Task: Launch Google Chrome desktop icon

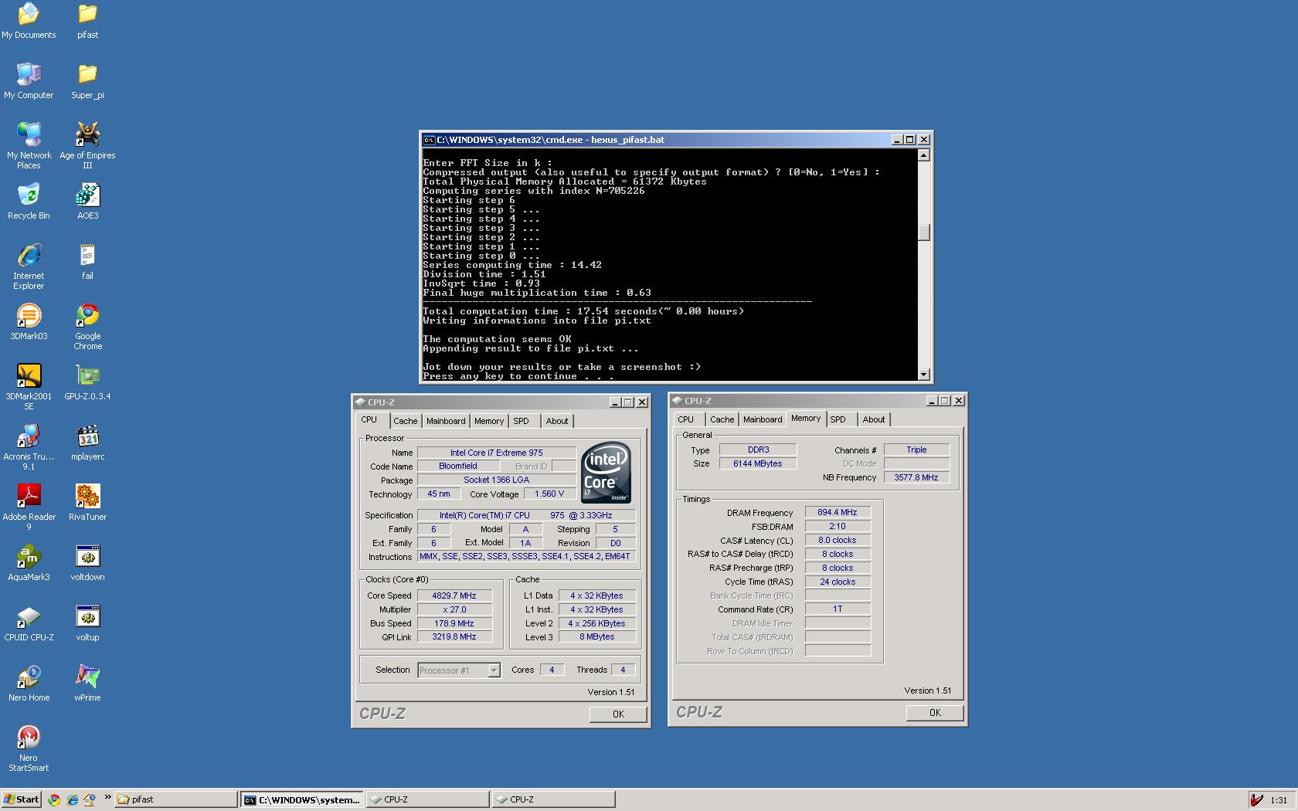Action: point(87,326)
